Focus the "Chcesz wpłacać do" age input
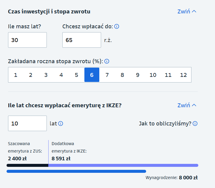Viewport: 215px width, 188px height. 82,40
